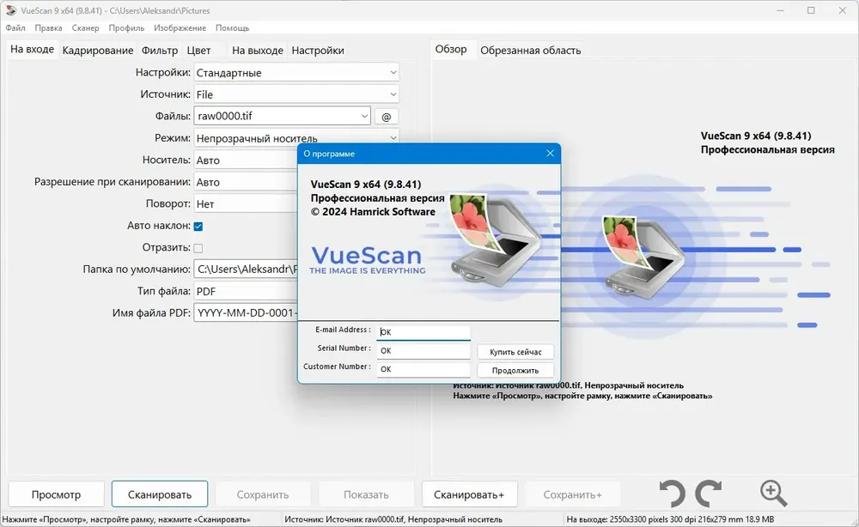Click the Имя файла PDF field
This screenshot has height=527, width=859.
246,313
